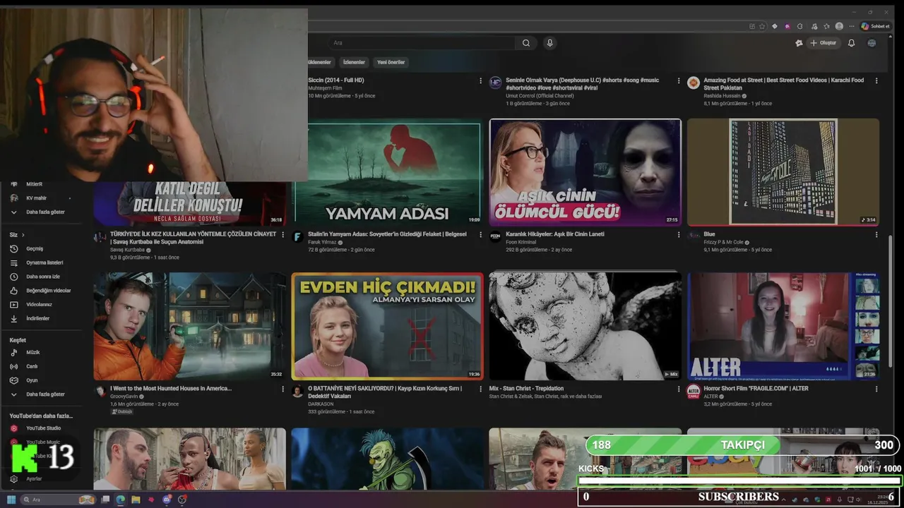This screenshot has width=904, height=508.
Task: Click the YouTube search magnifier button
Action: click(x=525, y=43)
